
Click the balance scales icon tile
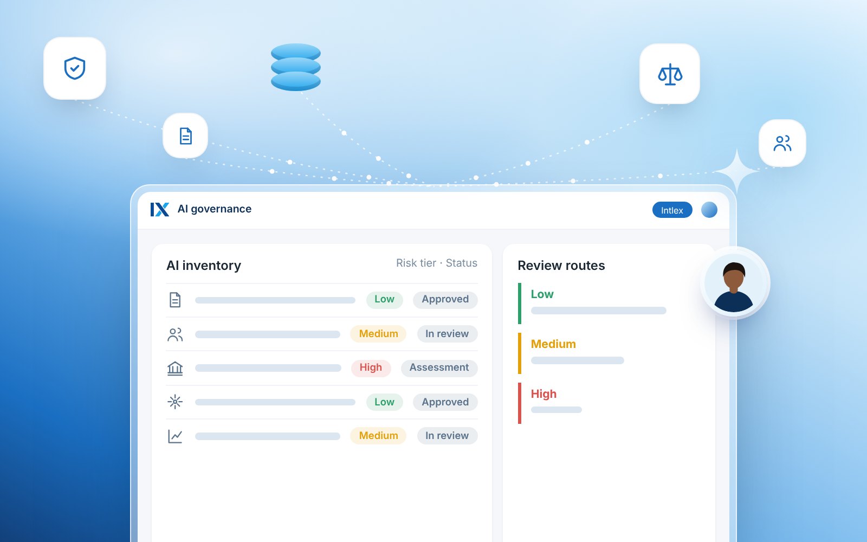(670, 74)
